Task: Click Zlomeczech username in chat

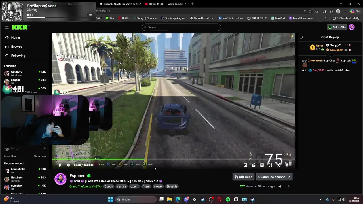Action: 316,61
